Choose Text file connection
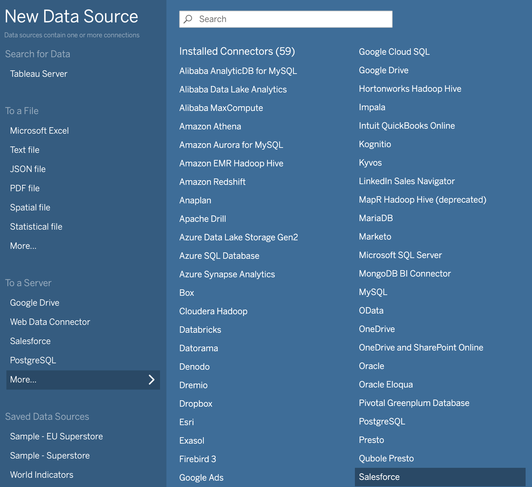Screen dimensions: 532x487 25,150
